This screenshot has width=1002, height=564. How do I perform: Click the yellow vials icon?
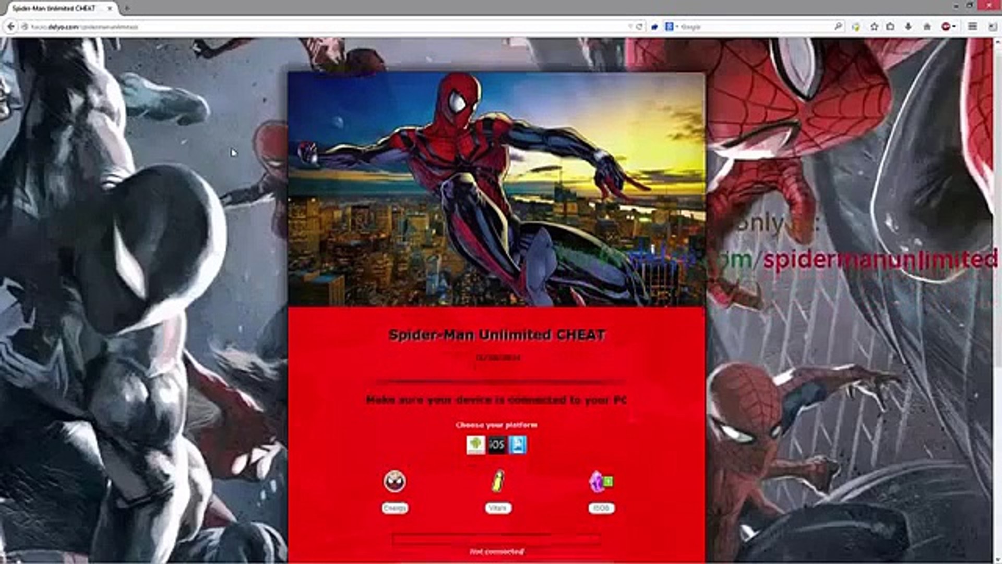(x=498, y=481)
